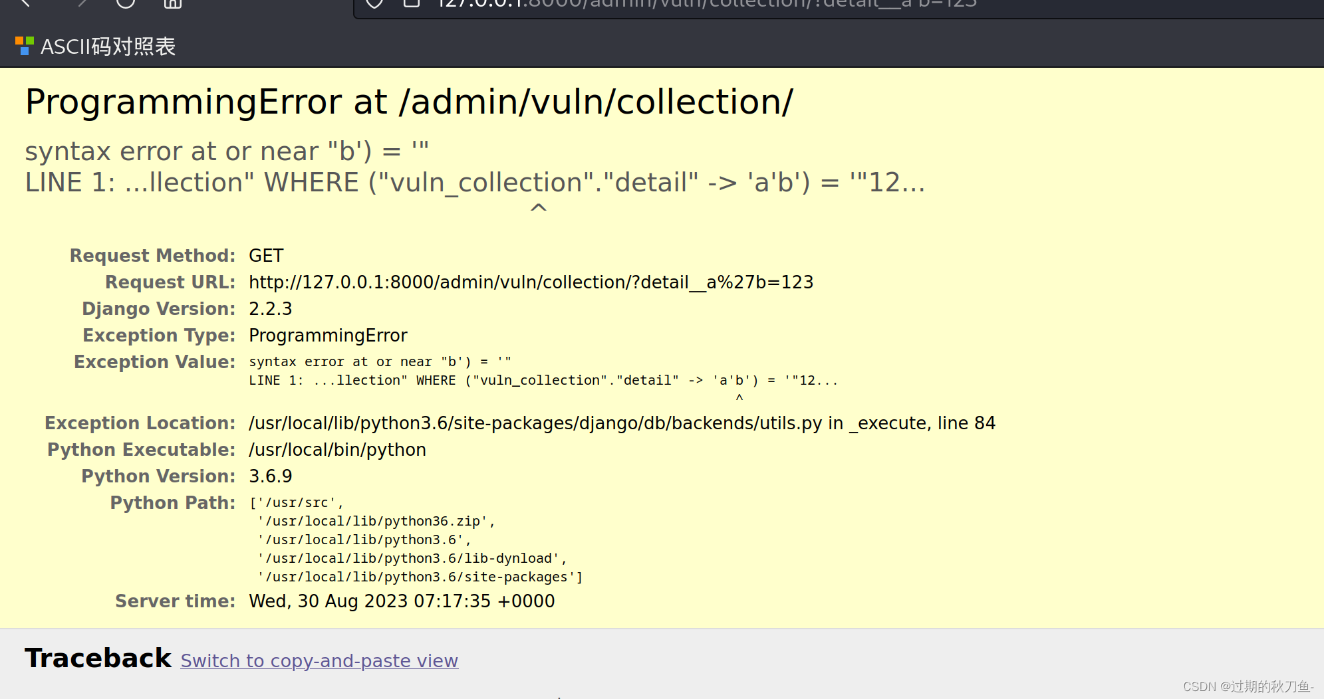Viewport: 1324px width, 699px height.
Task: Click monospace Exception Value 'syntax error at or near' line
Action: (x=380, y=361)
